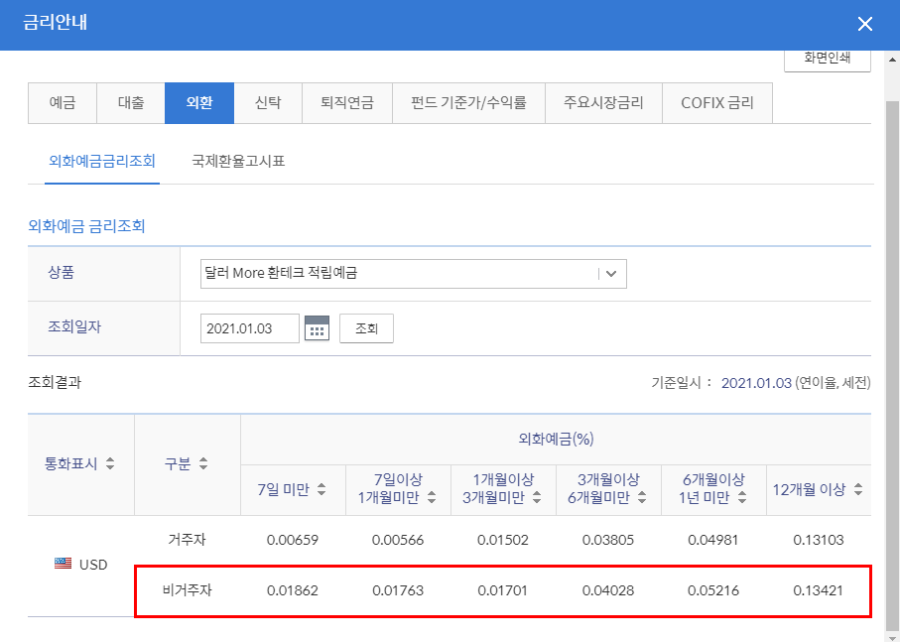Go to 펀드 기준가/수익률 tab
Viewport: 900px width, 642px height.
point(469,103)
